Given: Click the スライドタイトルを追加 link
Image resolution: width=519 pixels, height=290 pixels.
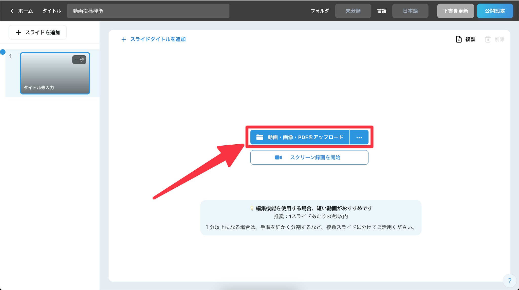Looking at the screenshot, I should [158, 39].
